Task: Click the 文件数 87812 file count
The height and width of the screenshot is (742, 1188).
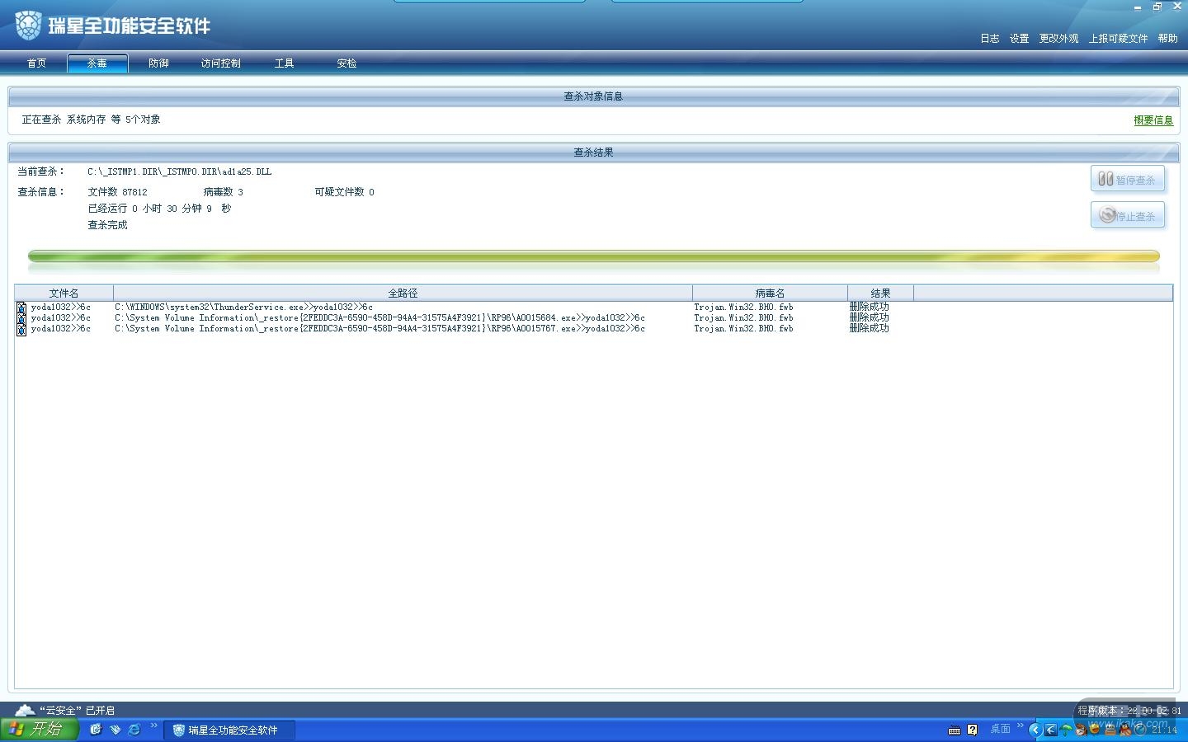Action: pyautogui.click(x=118, y=192)
